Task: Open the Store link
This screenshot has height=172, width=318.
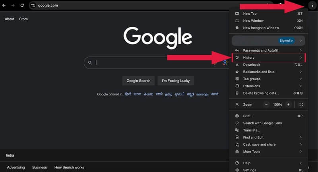Action: tap(23, 19)
